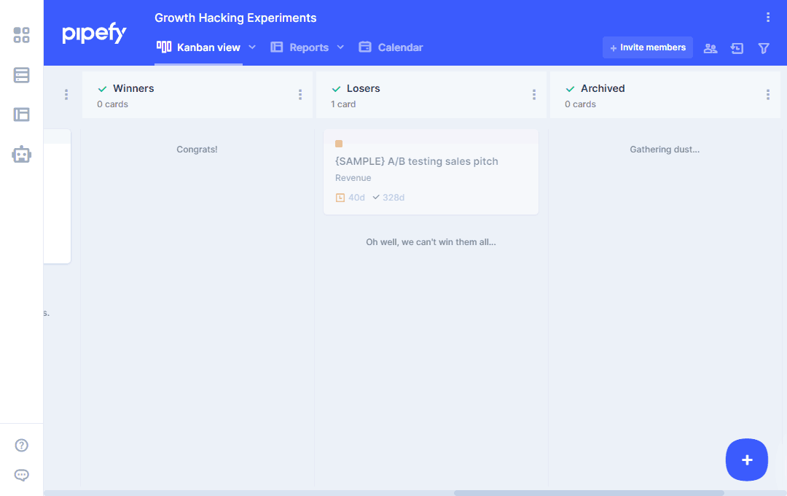Click the Pipefy logo
The height and width of the screenshot is (496, 787).
tap(94, 34)
